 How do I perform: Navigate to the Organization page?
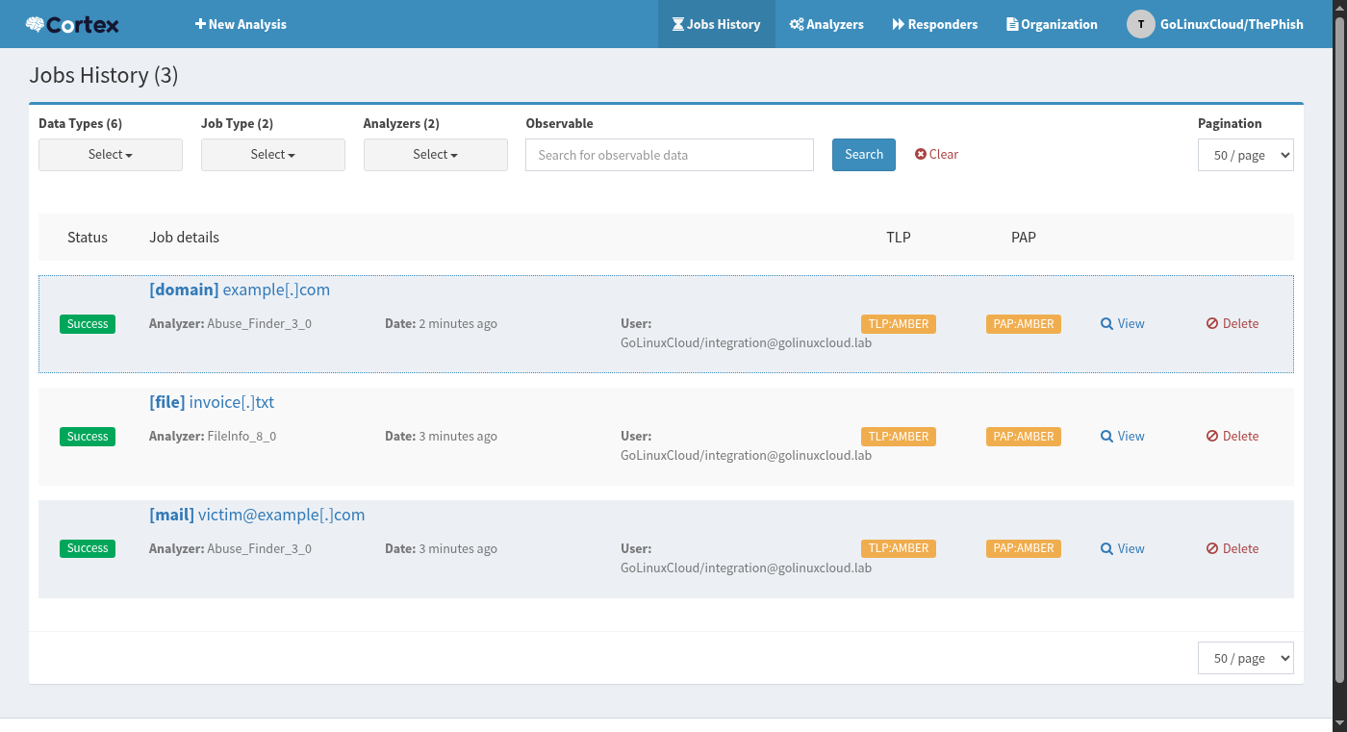[x=1052, y=24]
